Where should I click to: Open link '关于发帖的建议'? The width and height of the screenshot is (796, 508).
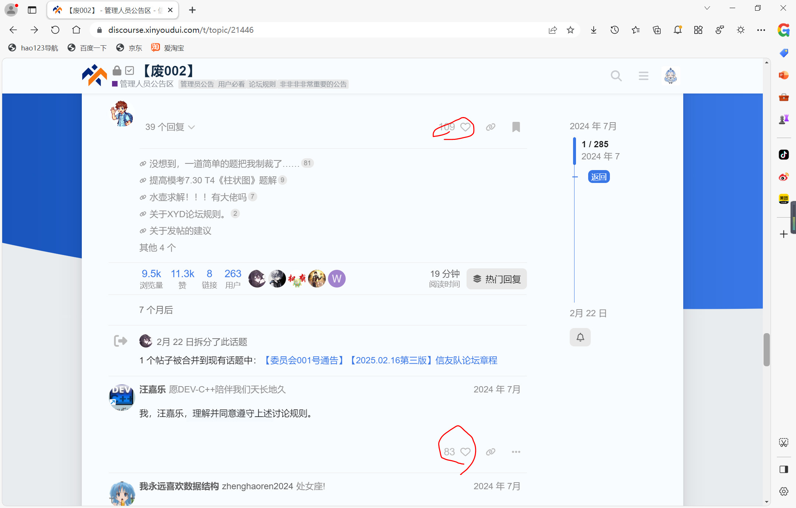point(180,231)
